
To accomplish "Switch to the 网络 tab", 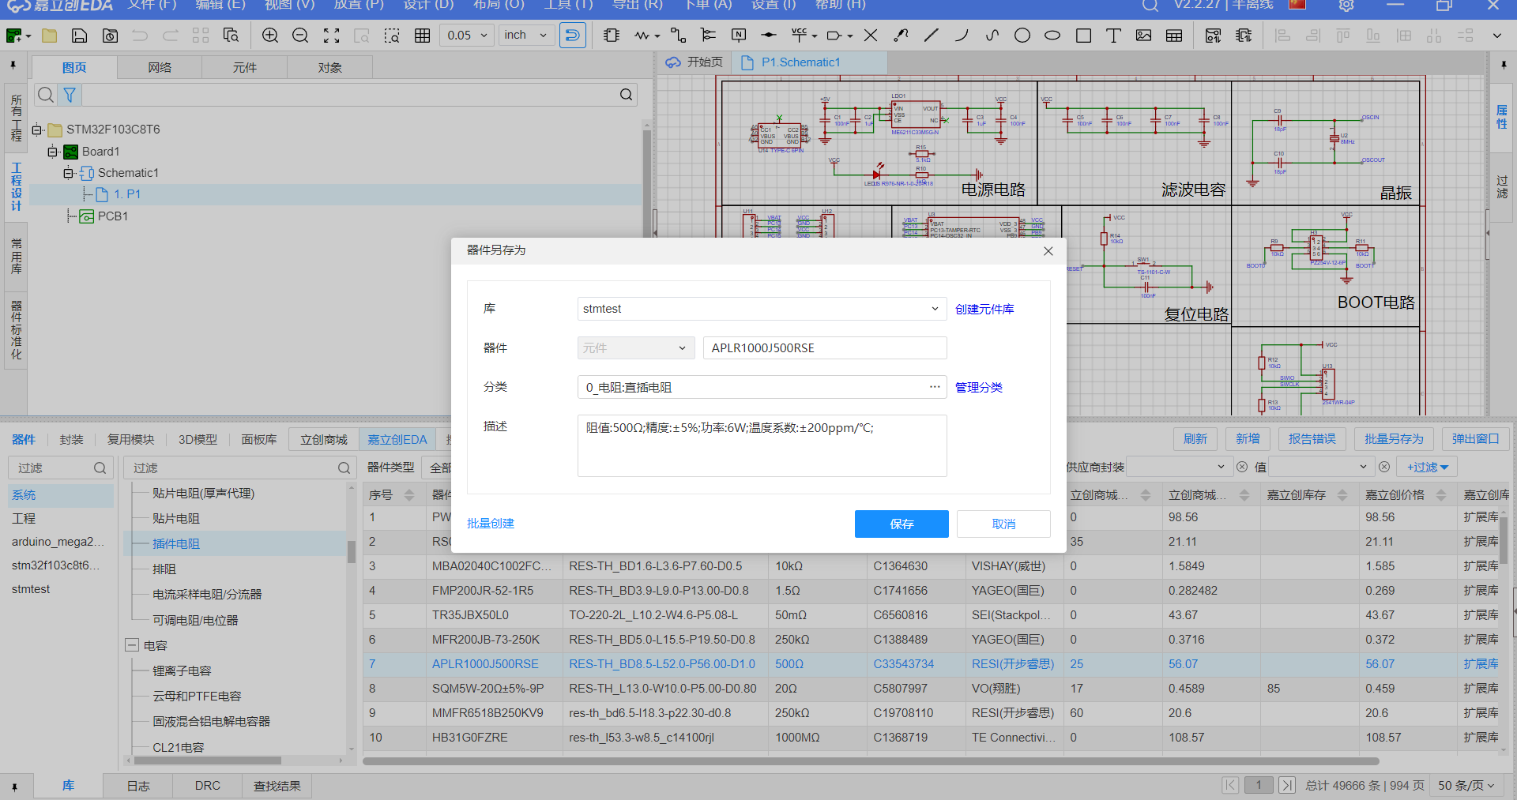I will [x=160, y=68].
